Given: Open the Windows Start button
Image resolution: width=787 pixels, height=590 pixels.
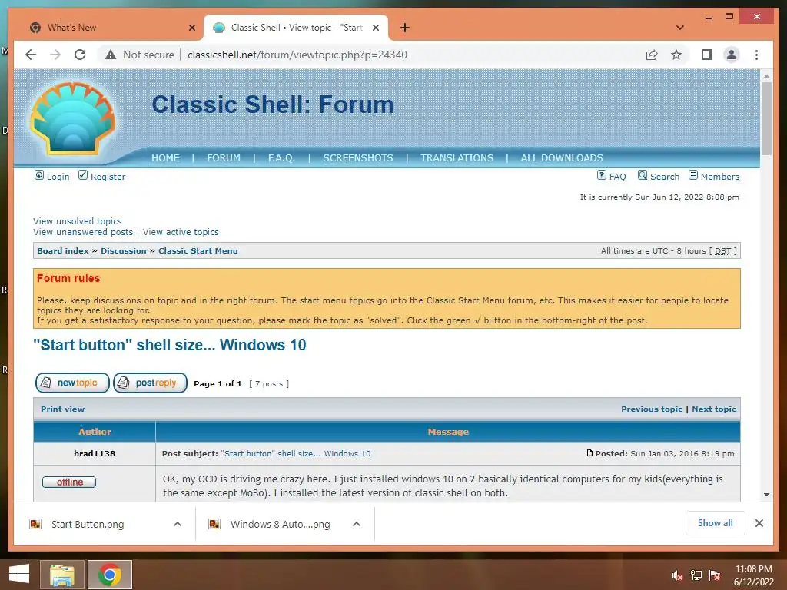Looking at the screenshot, I should click(x=19, y=575).
